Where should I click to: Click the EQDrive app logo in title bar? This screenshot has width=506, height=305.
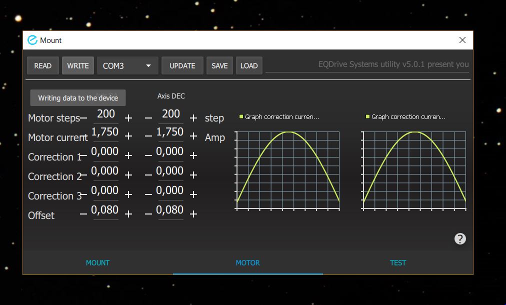click(x=32, y=40)
